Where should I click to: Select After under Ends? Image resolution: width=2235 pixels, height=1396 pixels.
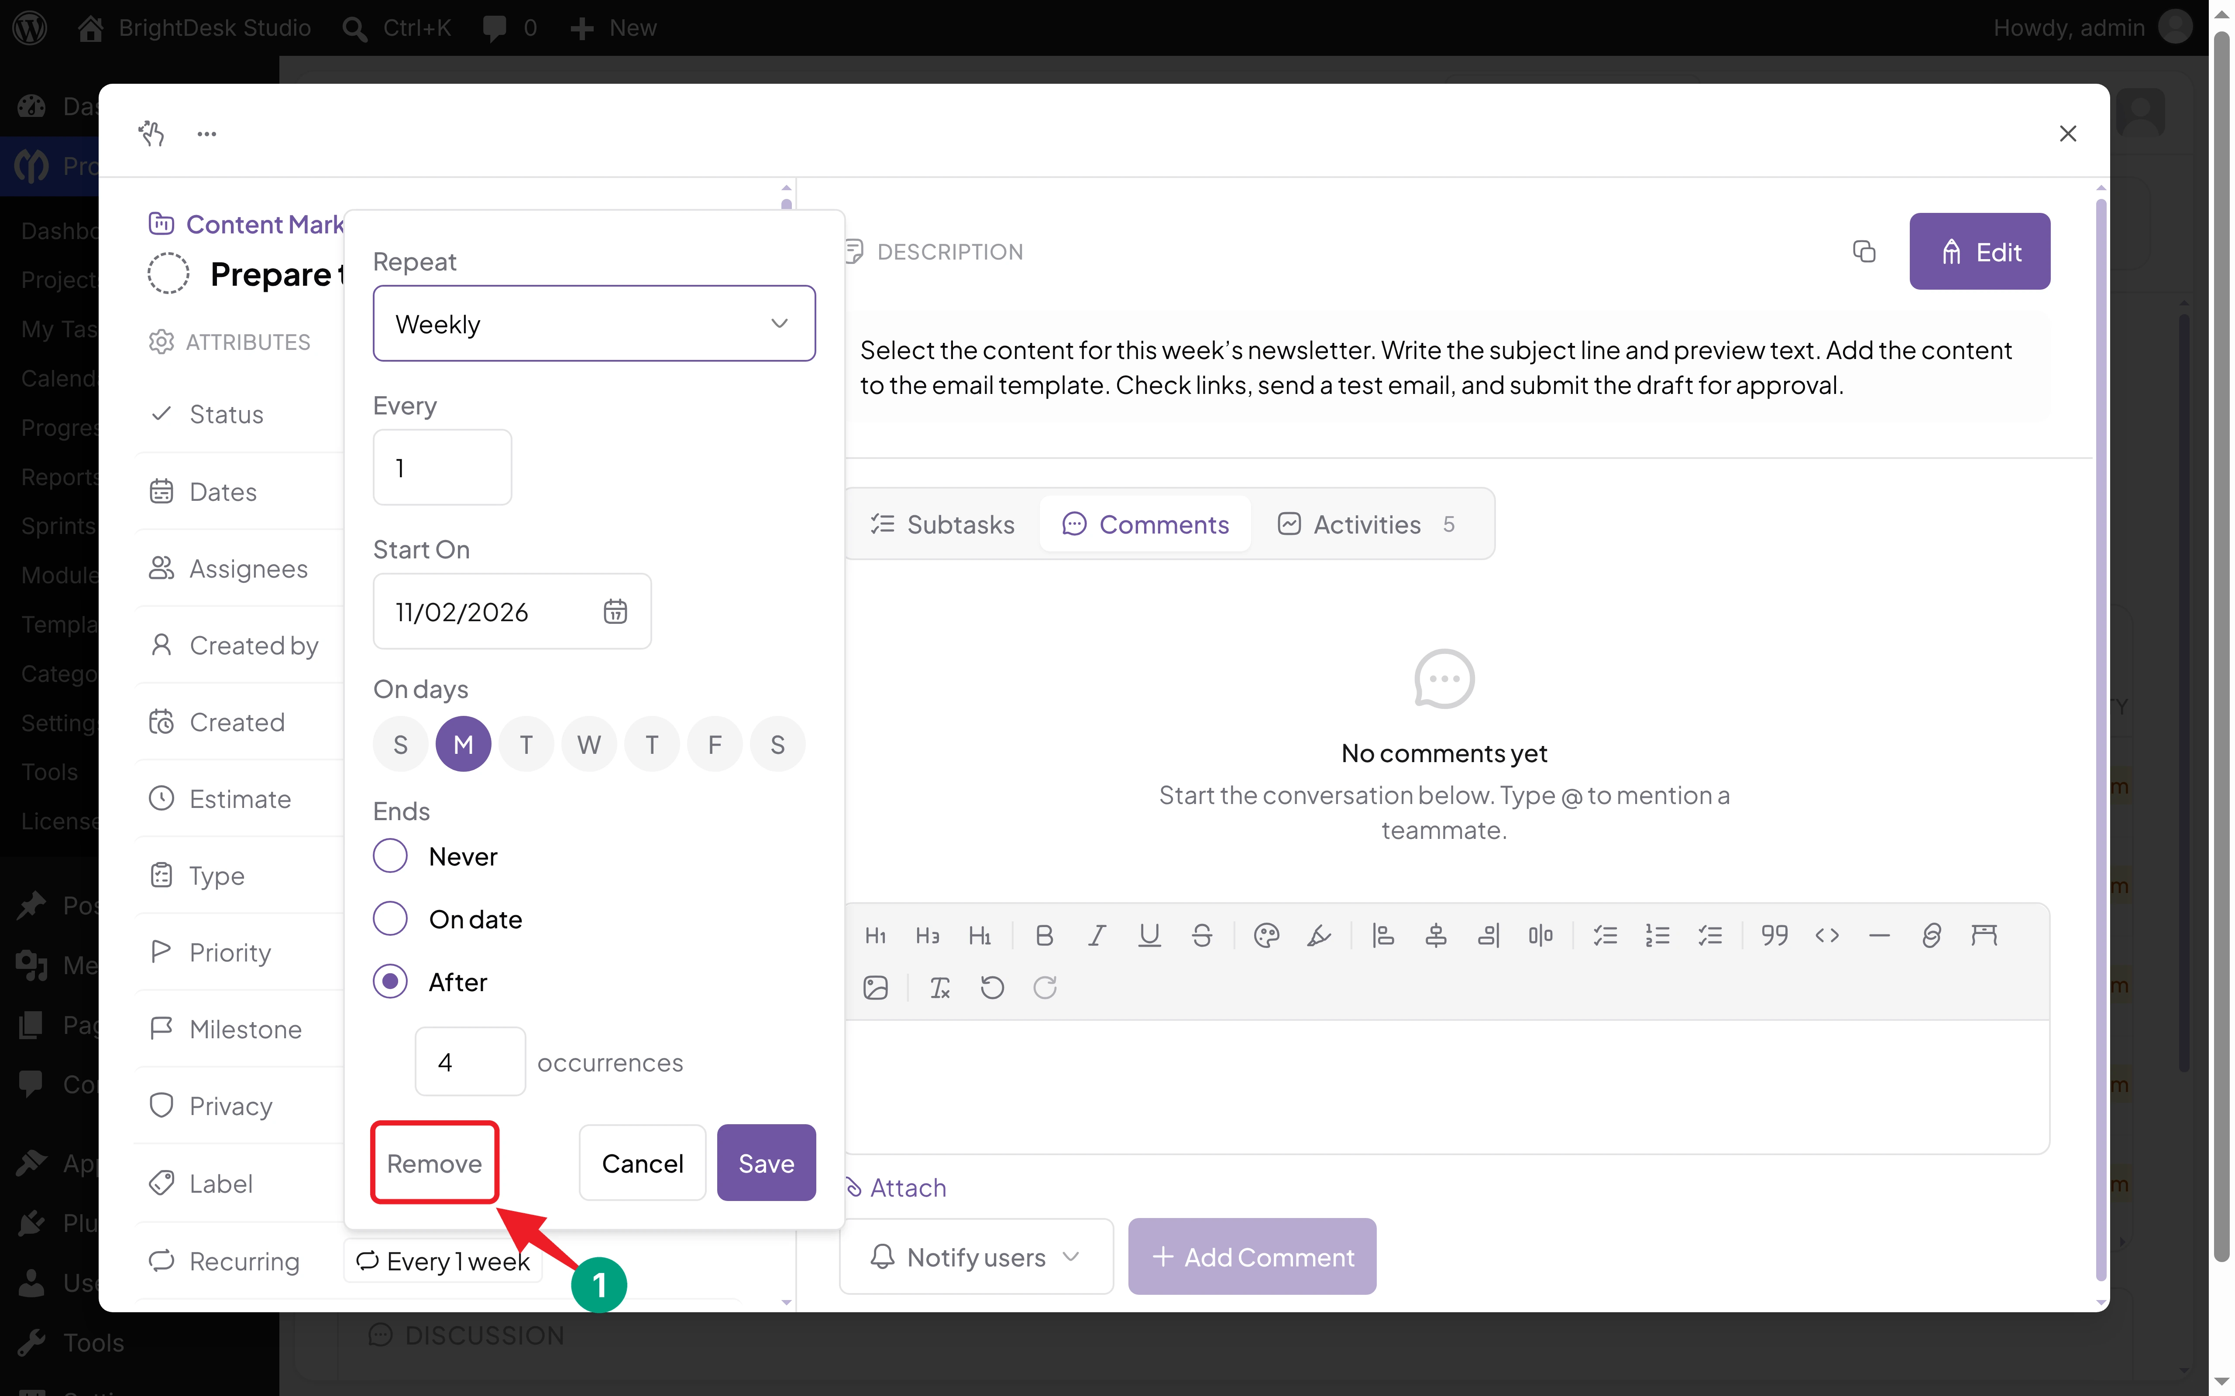point(390,982)
